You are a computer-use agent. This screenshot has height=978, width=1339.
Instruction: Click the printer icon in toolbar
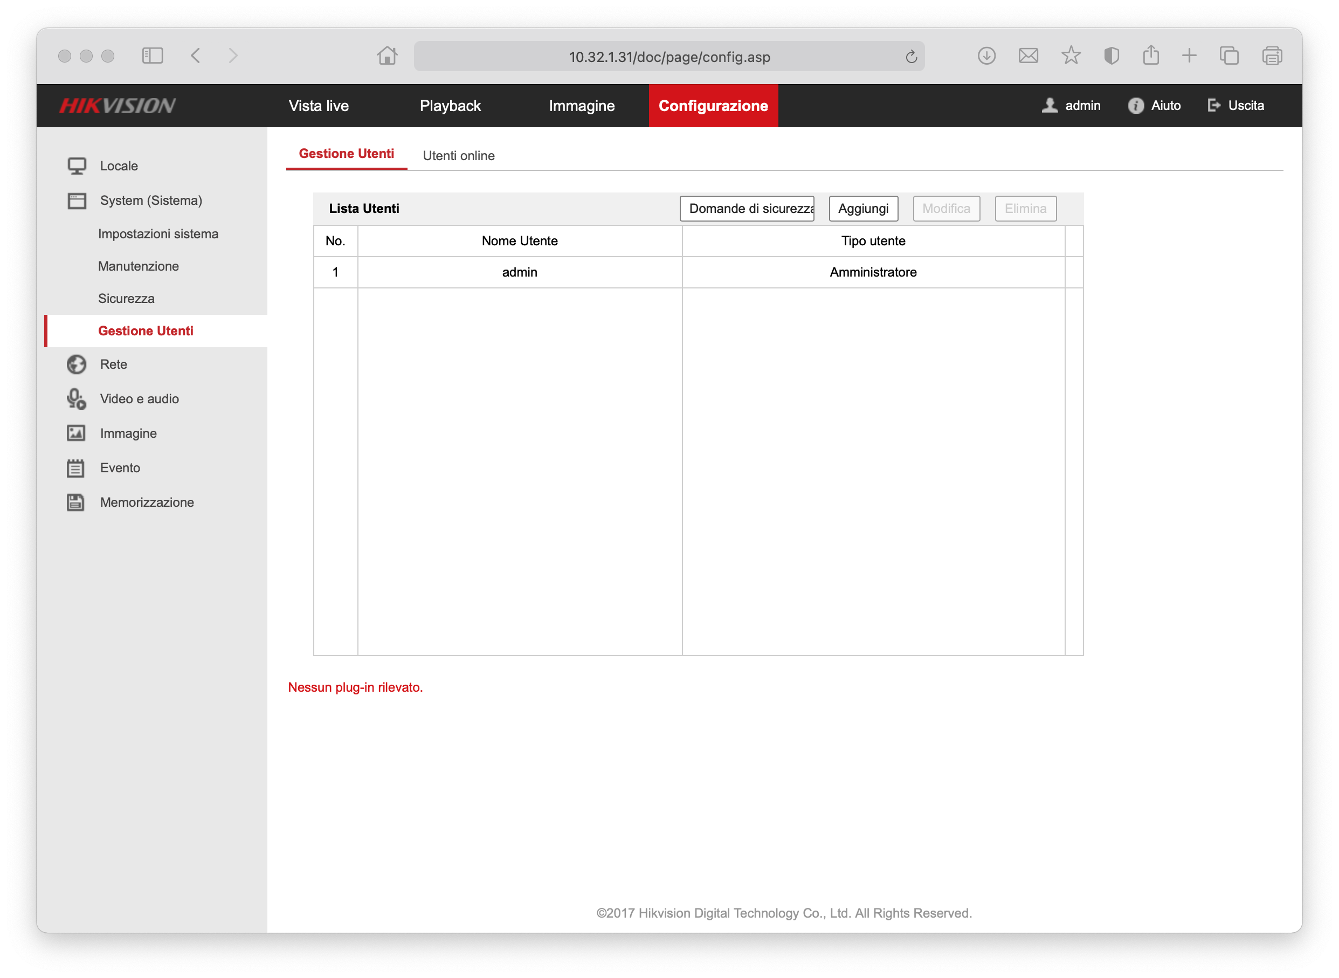1272,56
